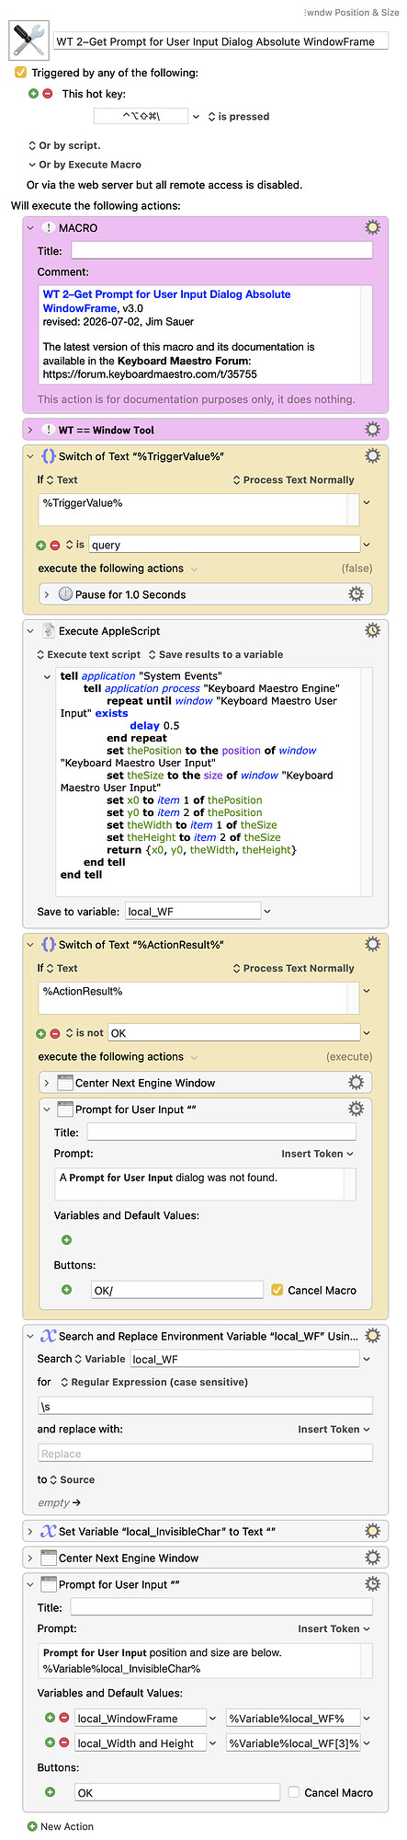Add condition next to 'is not OK' row
Image resolution: width=407 pixels, height=1840 pixels.
pos(40,1033)
